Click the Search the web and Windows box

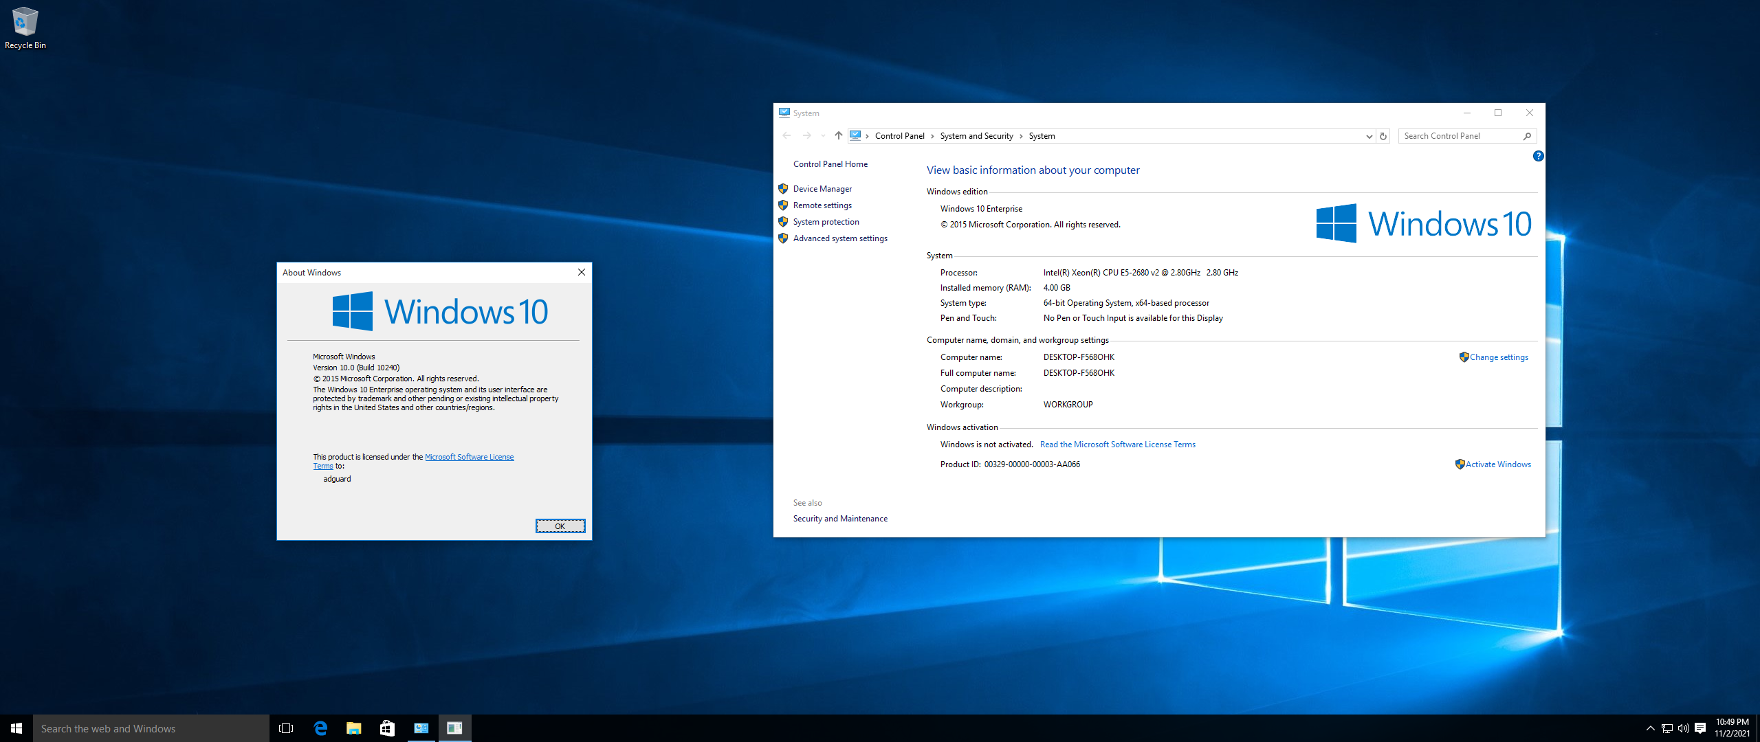(x=151, y=728)
